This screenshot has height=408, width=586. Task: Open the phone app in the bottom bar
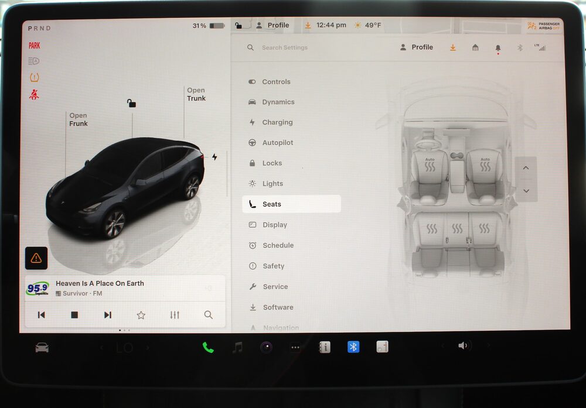(208, 347)
